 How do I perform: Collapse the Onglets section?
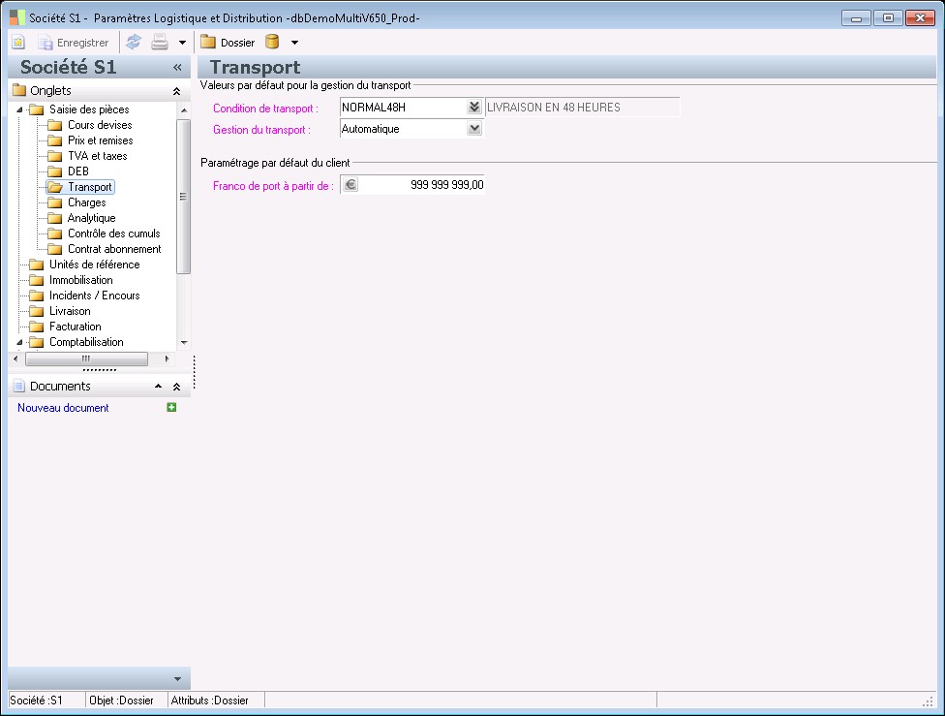coord(176,91)
